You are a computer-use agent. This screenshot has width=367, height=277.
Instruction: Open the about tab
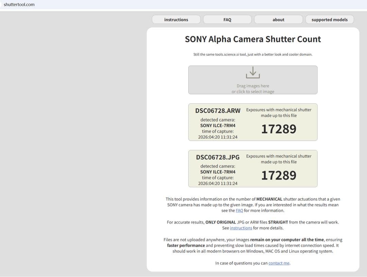point(278,20)
